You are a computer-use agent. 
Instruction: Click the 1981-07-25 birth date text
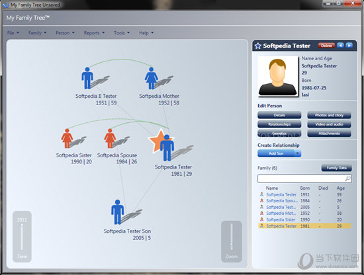click(314, 88)
